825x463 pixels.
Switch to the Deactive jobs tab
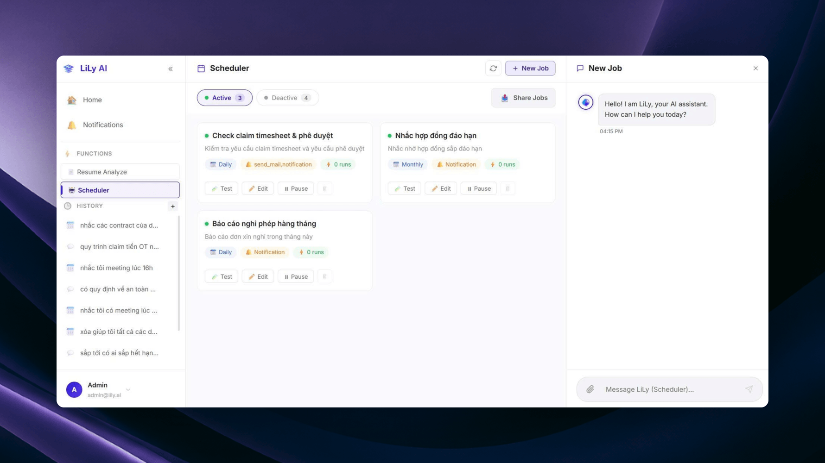click(287, 98)
